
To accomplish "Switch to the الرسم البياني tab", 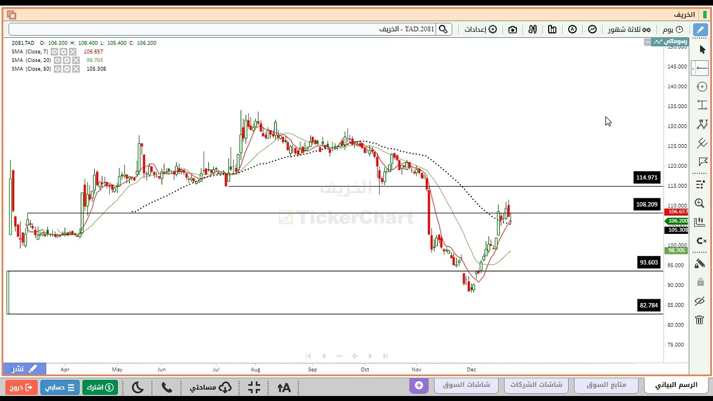I will pyautogui.click(x=676, y=385).
